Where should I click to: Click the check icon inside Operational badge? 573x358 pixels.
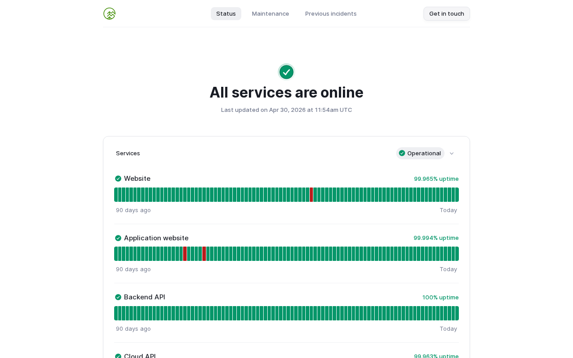pos(402,153)
